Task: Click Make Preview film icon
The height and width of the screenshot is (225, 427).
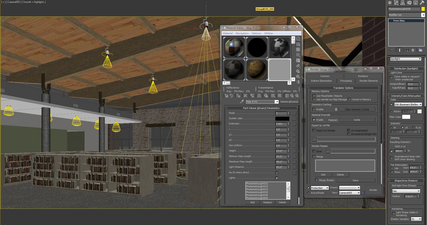Action: (x=298, y=66)
